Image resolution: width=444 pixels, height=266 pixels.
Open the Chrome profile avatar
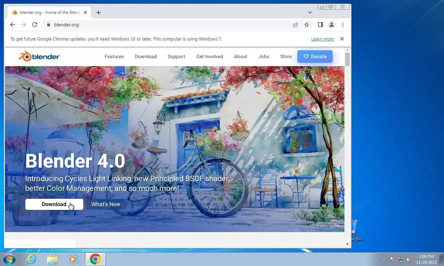[x=332, y=25]
